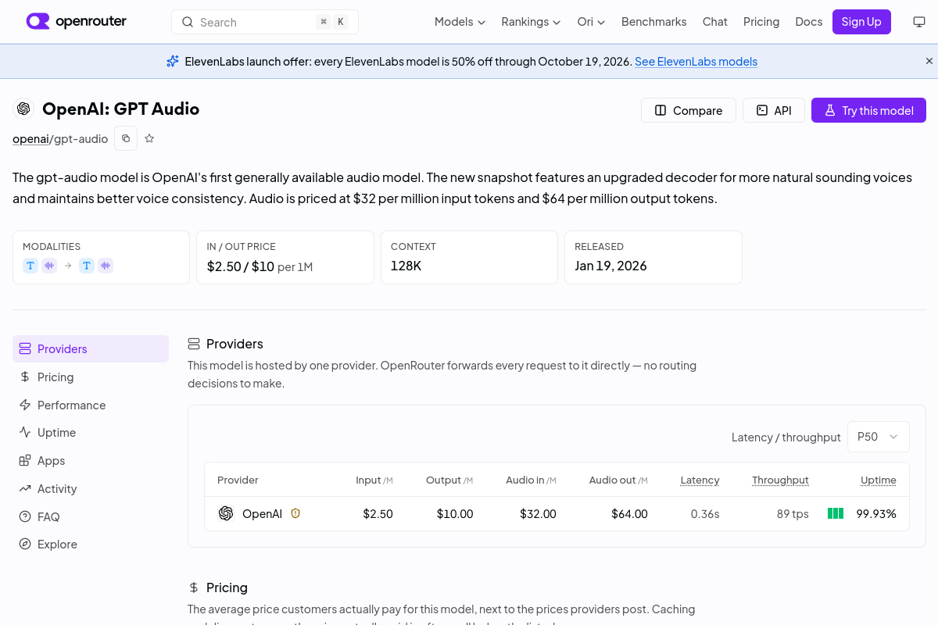Jump to Activity in the sidebar

click(x=91, y=488)
